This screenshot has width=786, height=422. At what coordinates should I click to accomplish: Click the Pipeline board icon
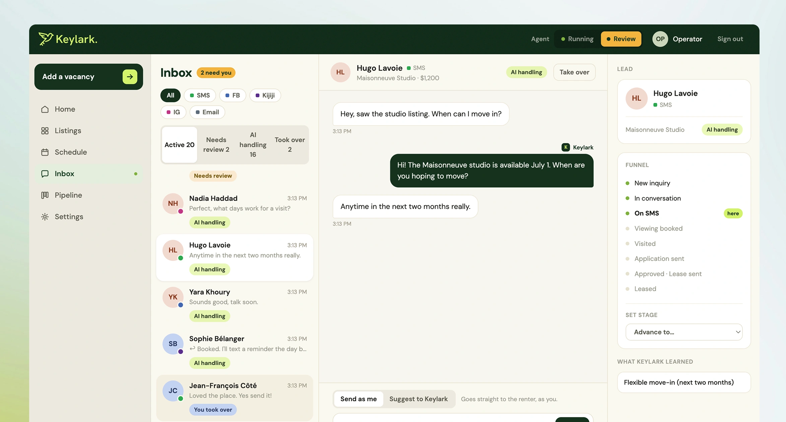(x=45, y=195)
